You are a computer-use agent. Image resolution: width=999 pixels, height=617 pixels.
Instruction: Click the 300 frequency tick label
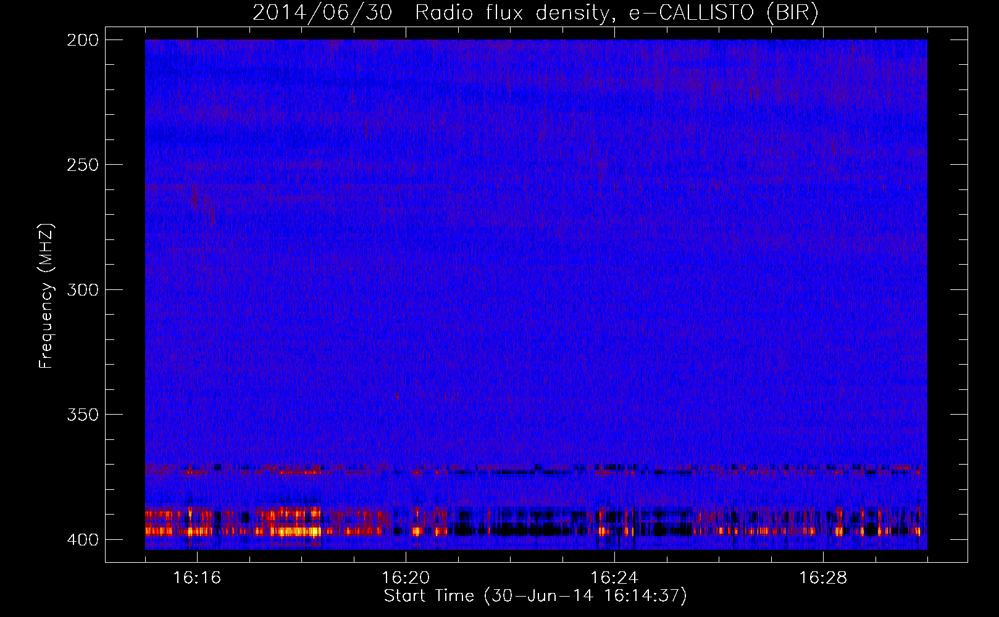click(x=82, y=289)
